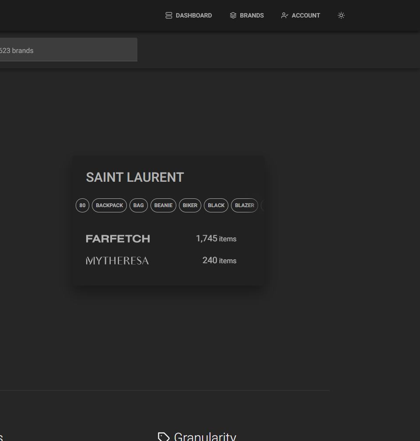Click the 240 items count
This screenshot has height=441, width=420.
coord(220,261)
